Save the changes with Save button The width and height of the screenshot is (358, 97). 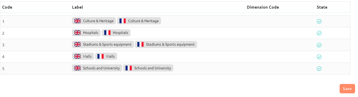(x=347, y=89)
